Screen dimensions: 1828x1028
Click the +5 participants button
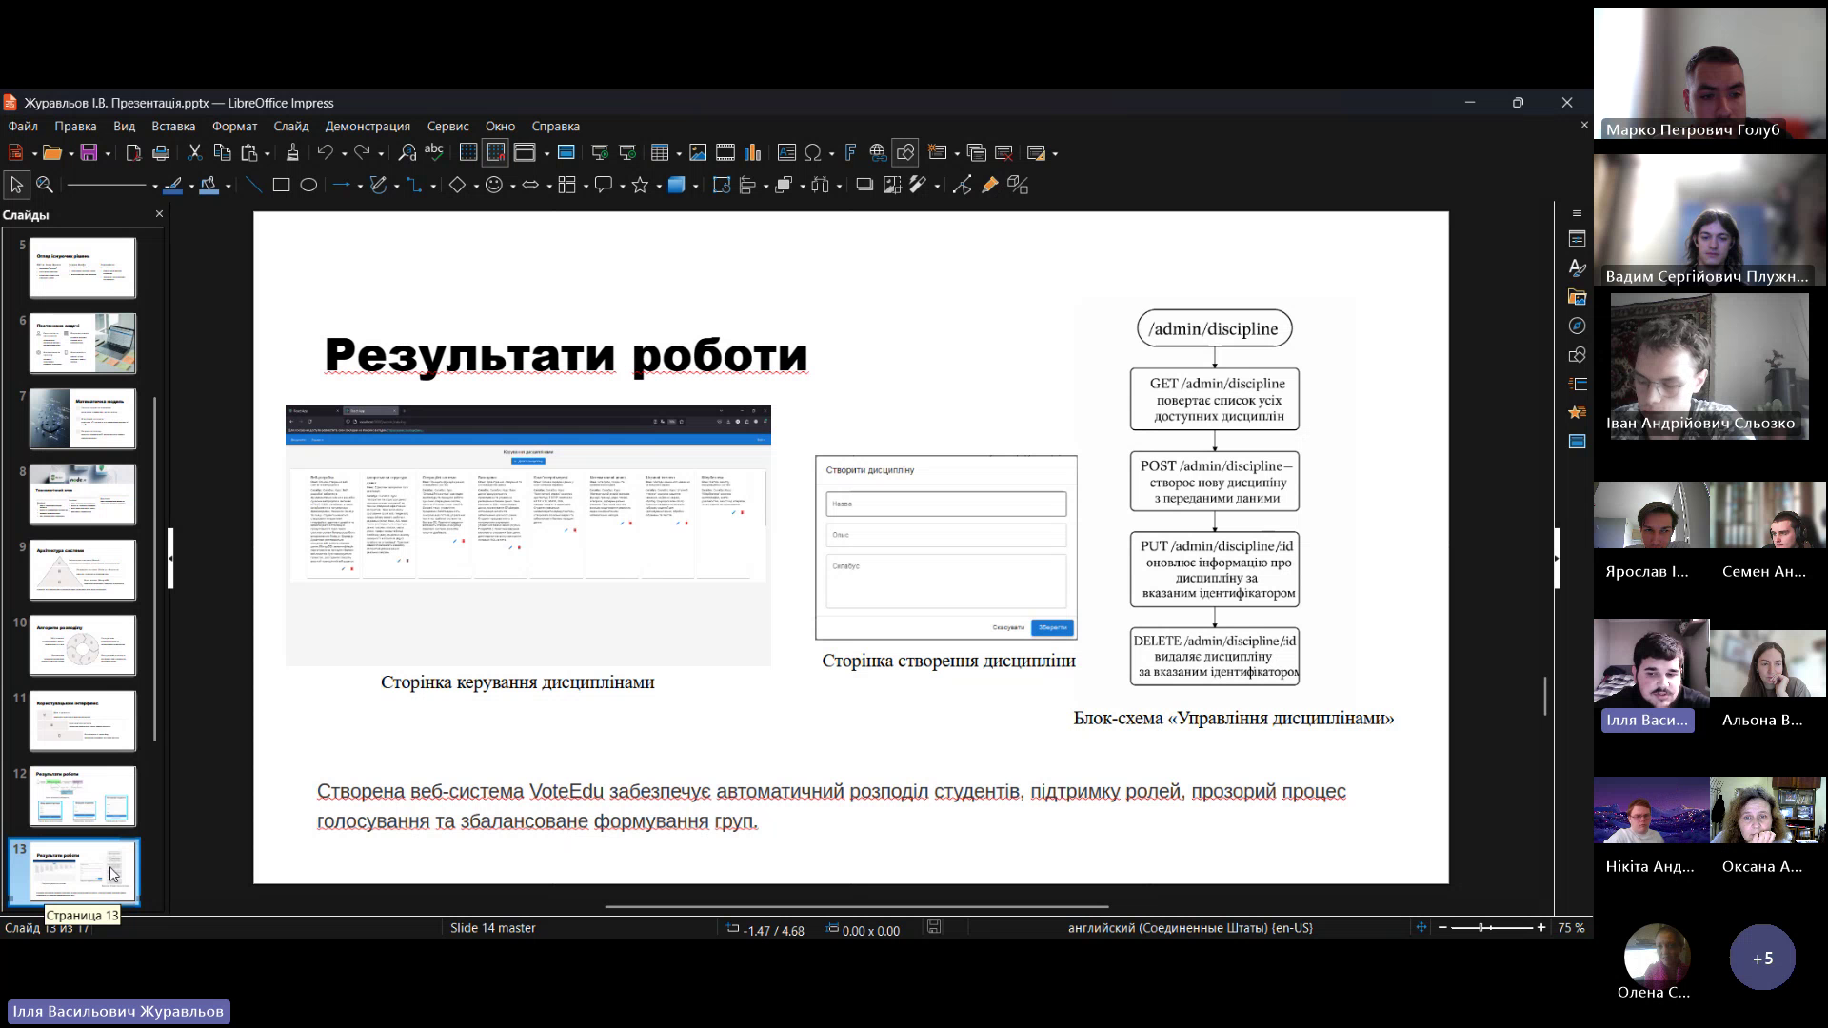[1762, 958]
